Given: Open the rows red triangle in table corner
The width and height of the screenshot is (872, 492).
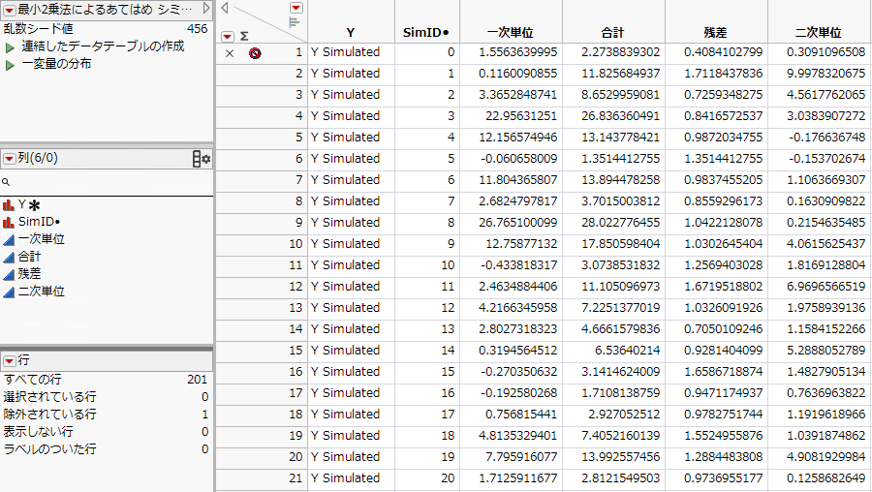Looking at the screenshot, I should 228,37.
